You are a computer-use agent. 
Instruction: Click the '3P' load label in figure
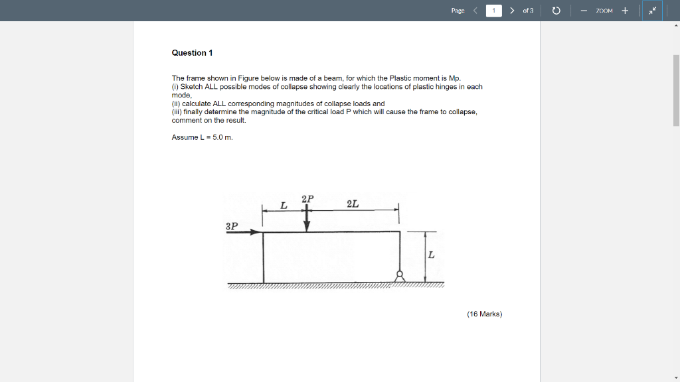[x=232, y=226]
